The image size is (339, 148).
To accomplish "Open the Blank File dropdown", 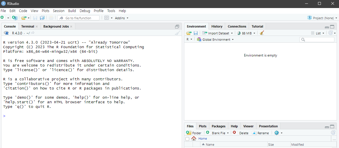I will click(x=217, y=133).
